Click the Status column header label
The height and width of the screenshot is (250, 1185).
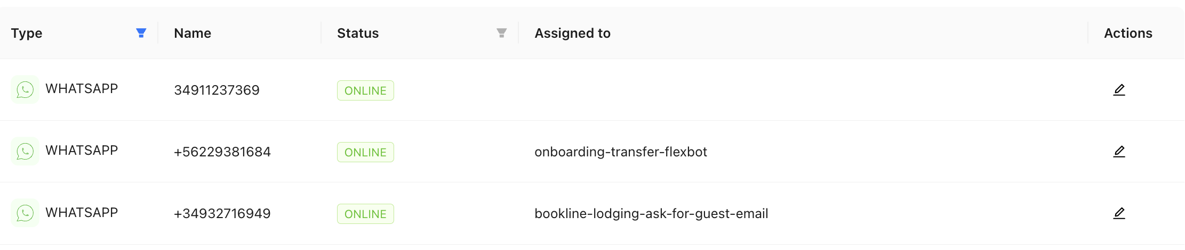coord(358,33)
